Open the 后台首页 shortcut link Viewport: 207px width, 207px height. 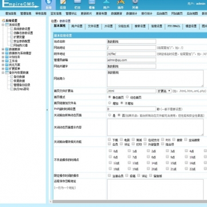[x=162, y=14]
